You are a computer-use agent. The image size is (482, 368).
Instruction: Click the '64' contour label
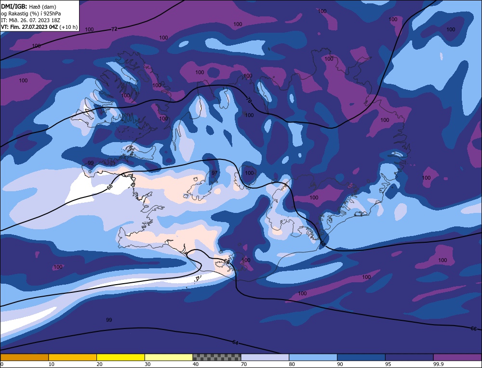click(x=235, y=342)
